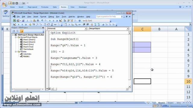Switch to Full Module View at code window bottom
The image size is (193, 108).
pos(49,89)
